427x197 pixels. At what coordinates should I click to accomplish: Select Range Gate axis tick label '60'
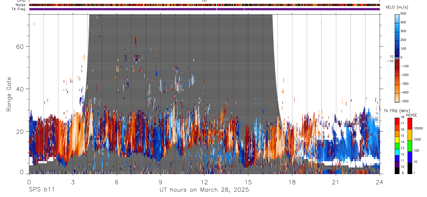21,47
